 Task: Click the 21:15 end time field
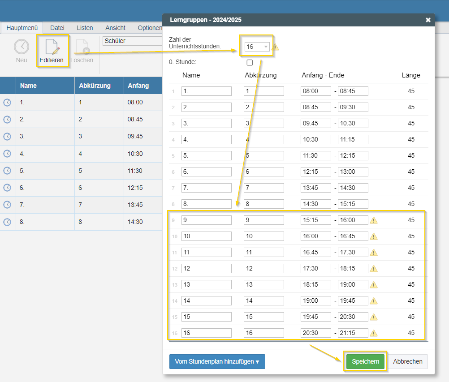point(353,333)
